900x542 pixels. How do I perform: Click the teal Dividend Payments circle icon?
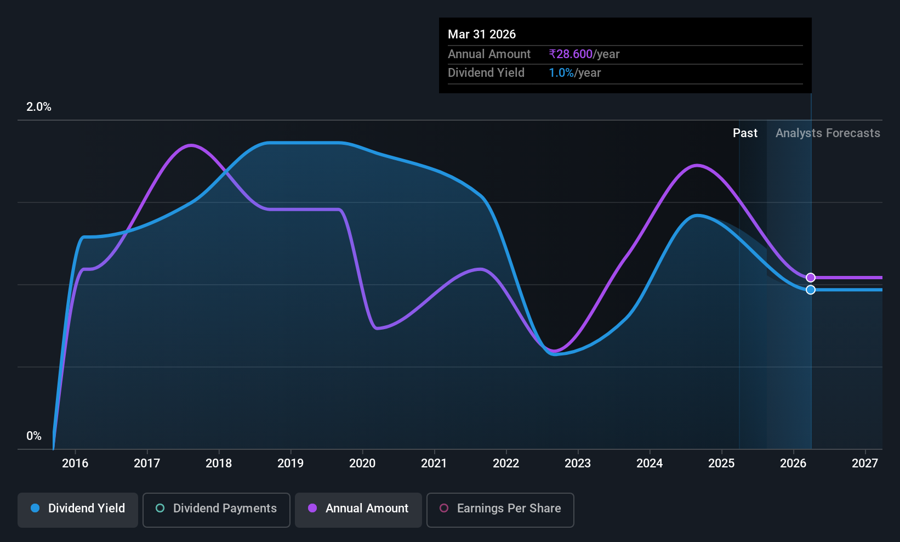click(x=160, y=508)
